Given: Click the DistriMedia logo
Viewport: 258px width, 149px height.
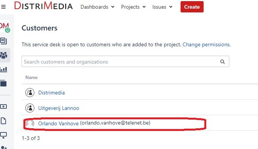Looking at the screenshot, I should (x=43, y=6).
